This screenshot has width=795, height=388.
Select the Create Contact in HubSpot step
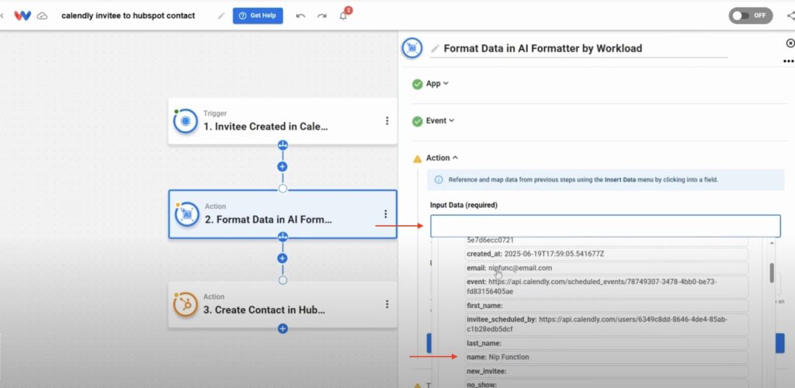tap(283, 304)
